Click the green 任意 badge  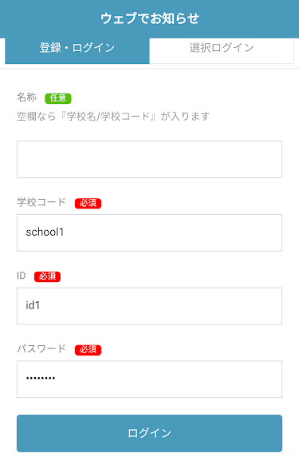click(58, 98)
